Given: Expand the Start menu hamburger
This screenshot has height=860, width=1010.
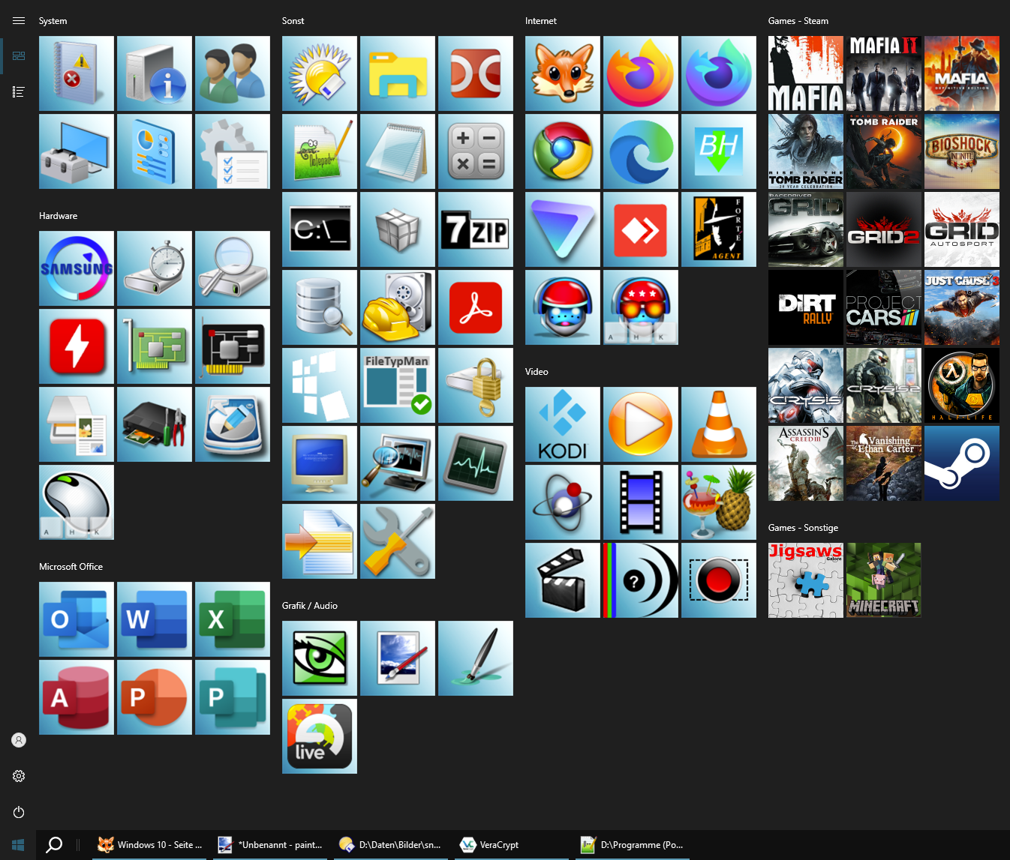Looking at the screenshot, I should click(19, 21).
